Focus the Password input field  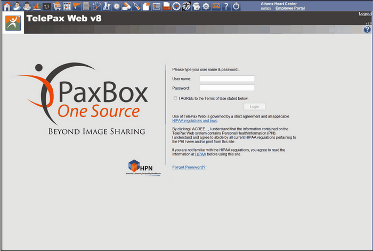click(x=227, y=88)
